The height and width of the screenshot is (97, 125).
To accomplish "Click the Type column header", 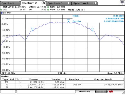I will tap(5, 79).
